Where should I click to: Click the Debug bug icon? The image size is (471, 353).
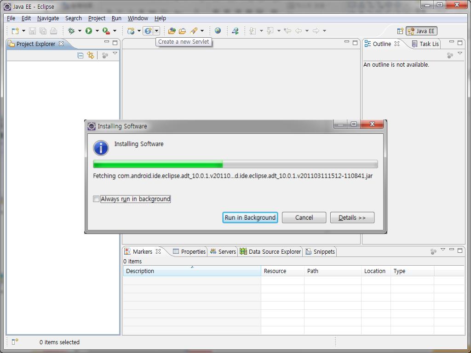click(x=71, y=31)
